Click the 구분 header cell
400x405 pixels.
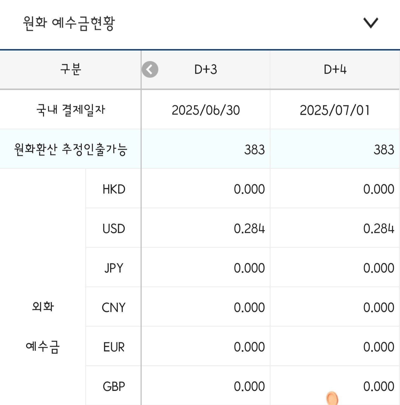click(71, 69)
